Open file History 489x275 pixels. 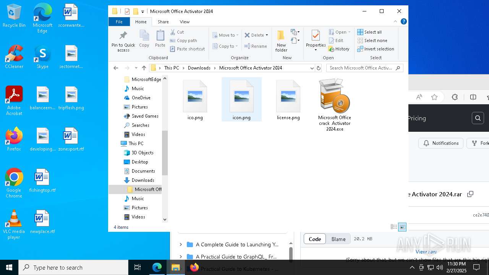(x=339, y=49)
